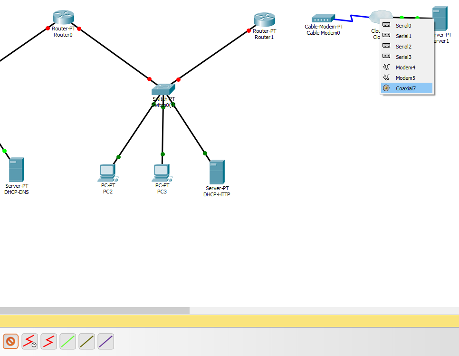Select the DHCP-HTTP server
459x356 pixels.
(217, 171)
